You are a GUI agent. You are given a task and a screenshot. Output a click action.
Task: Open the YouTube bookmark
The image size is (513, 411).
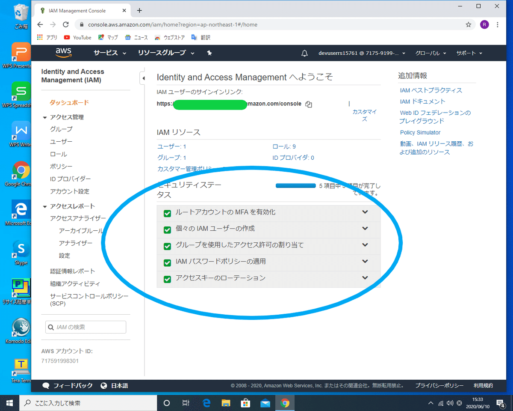[77, 38]
